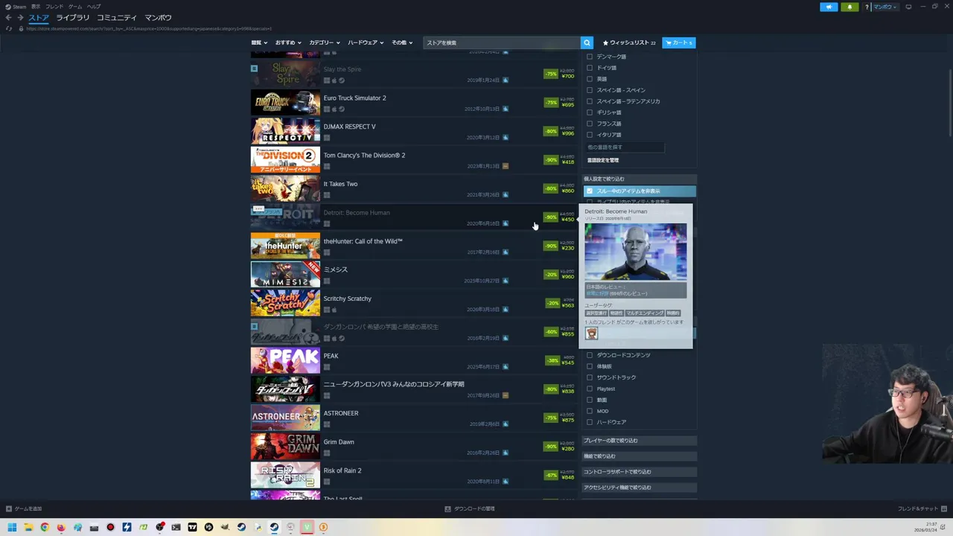This screenshot has height=536, width=953.
Task: Expand 機能で絞り込む filter section
Action: [x=639, y=456]
